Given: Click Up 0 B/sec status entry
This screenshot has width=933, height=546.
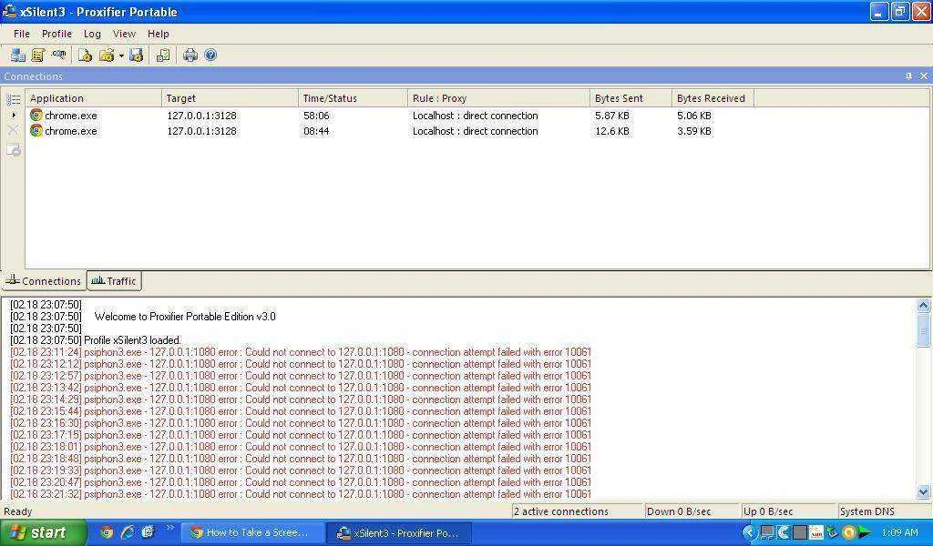Looking at the screenshot, I should point(788,511).
